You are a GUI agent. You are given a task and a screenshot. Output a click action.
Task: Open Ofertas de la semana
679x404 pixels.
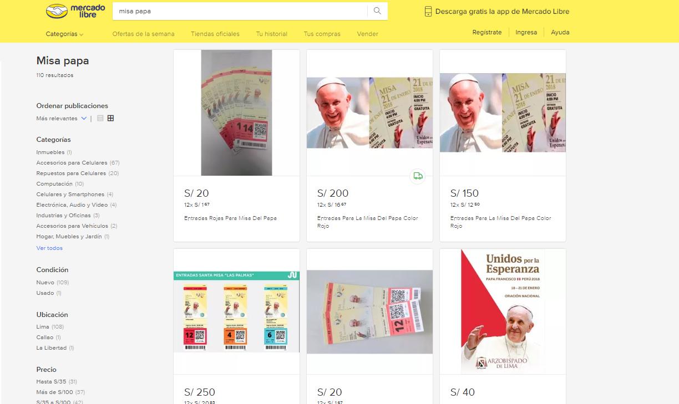coord(143,34)
